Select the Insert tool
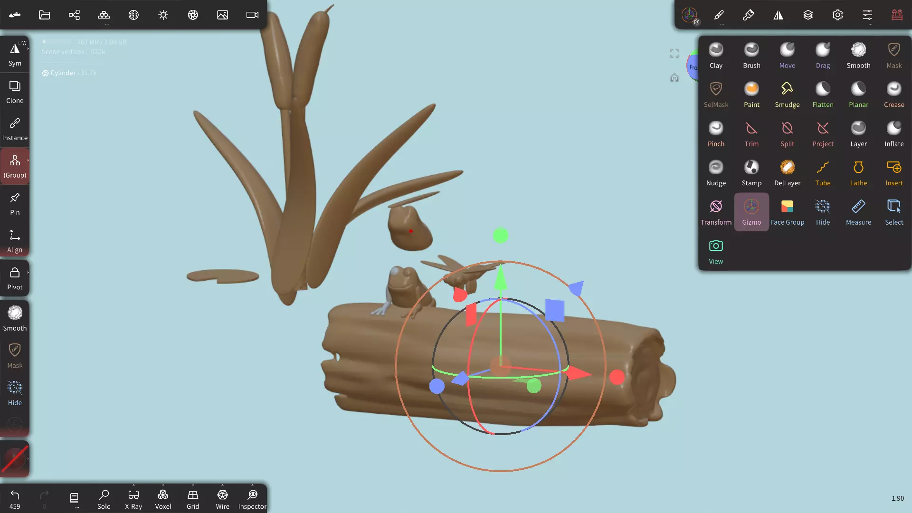912x513 pixels. 894,173
